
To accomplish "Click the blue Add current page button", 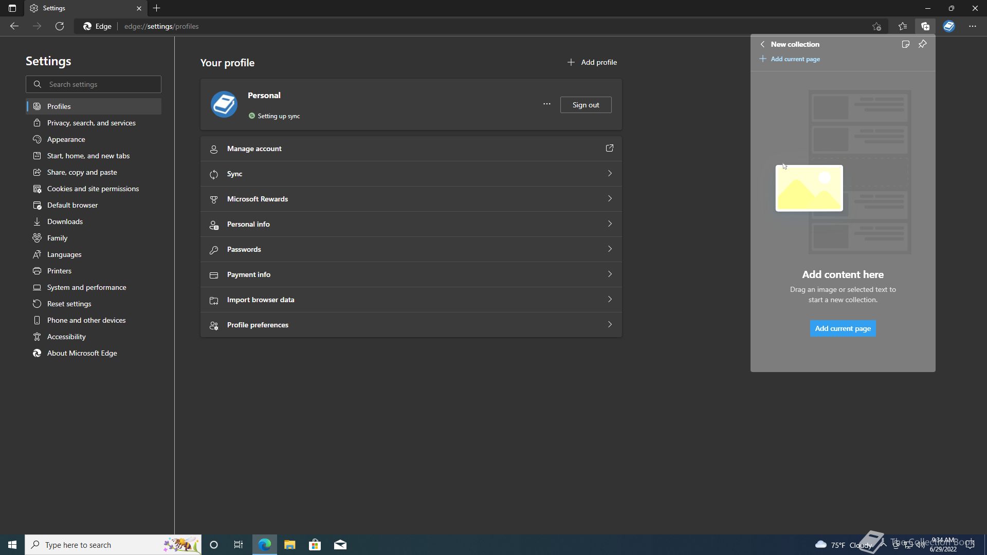I will (x=843, y=328).
